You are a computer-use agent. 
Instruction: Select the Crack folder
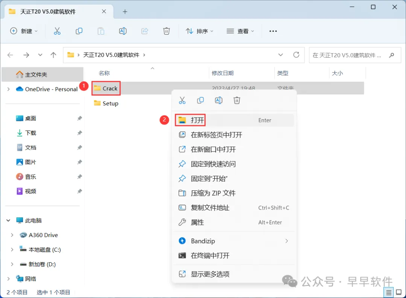106,88
